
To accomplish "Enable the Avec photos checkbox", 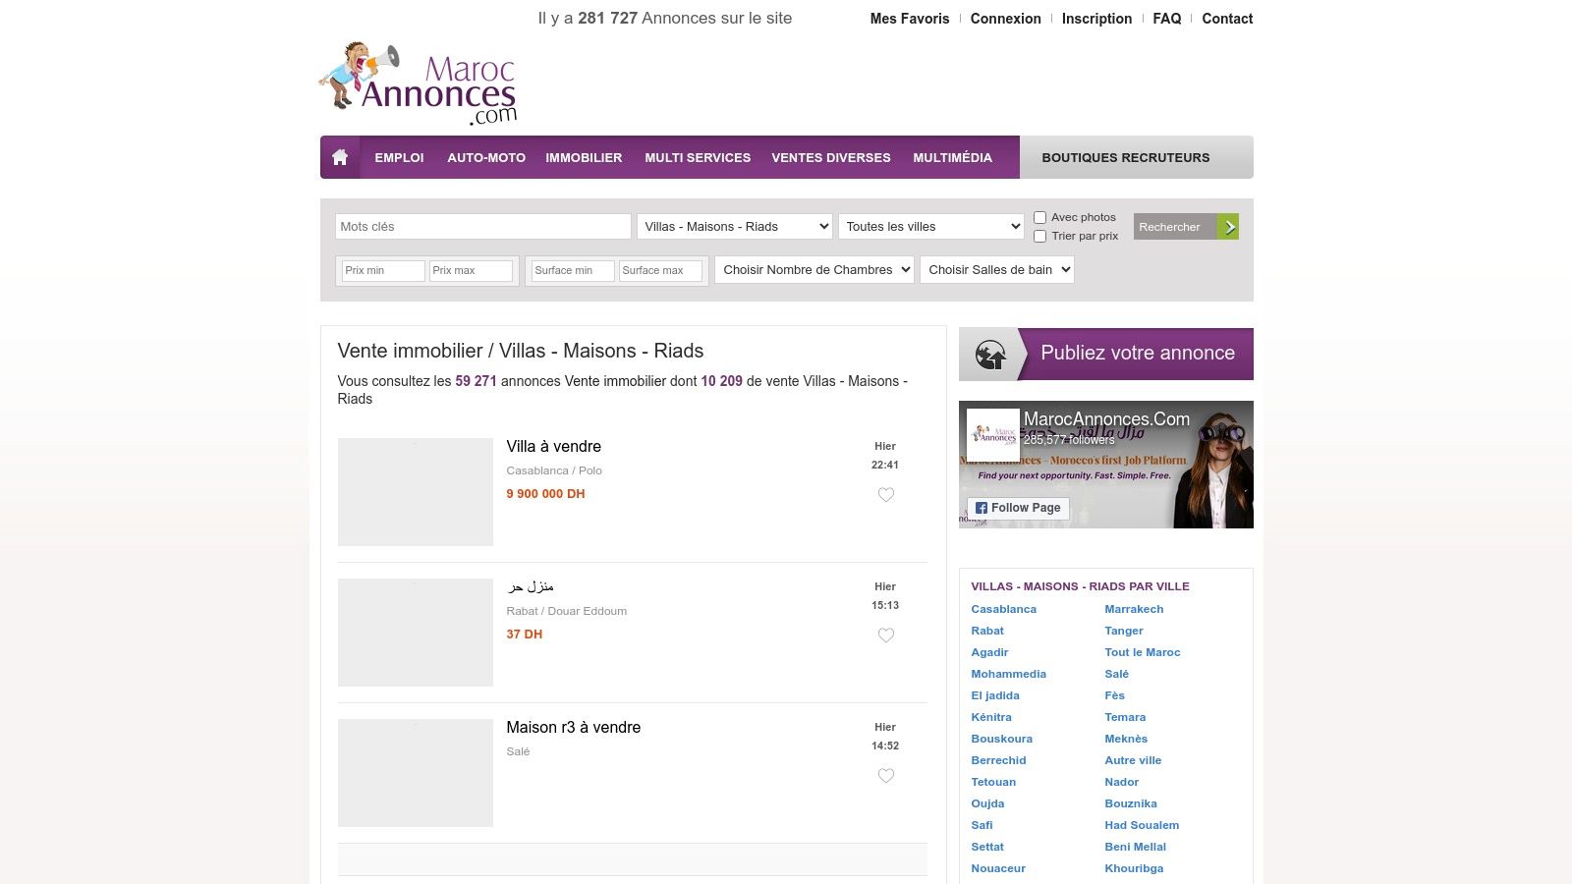I will 1039,217.
